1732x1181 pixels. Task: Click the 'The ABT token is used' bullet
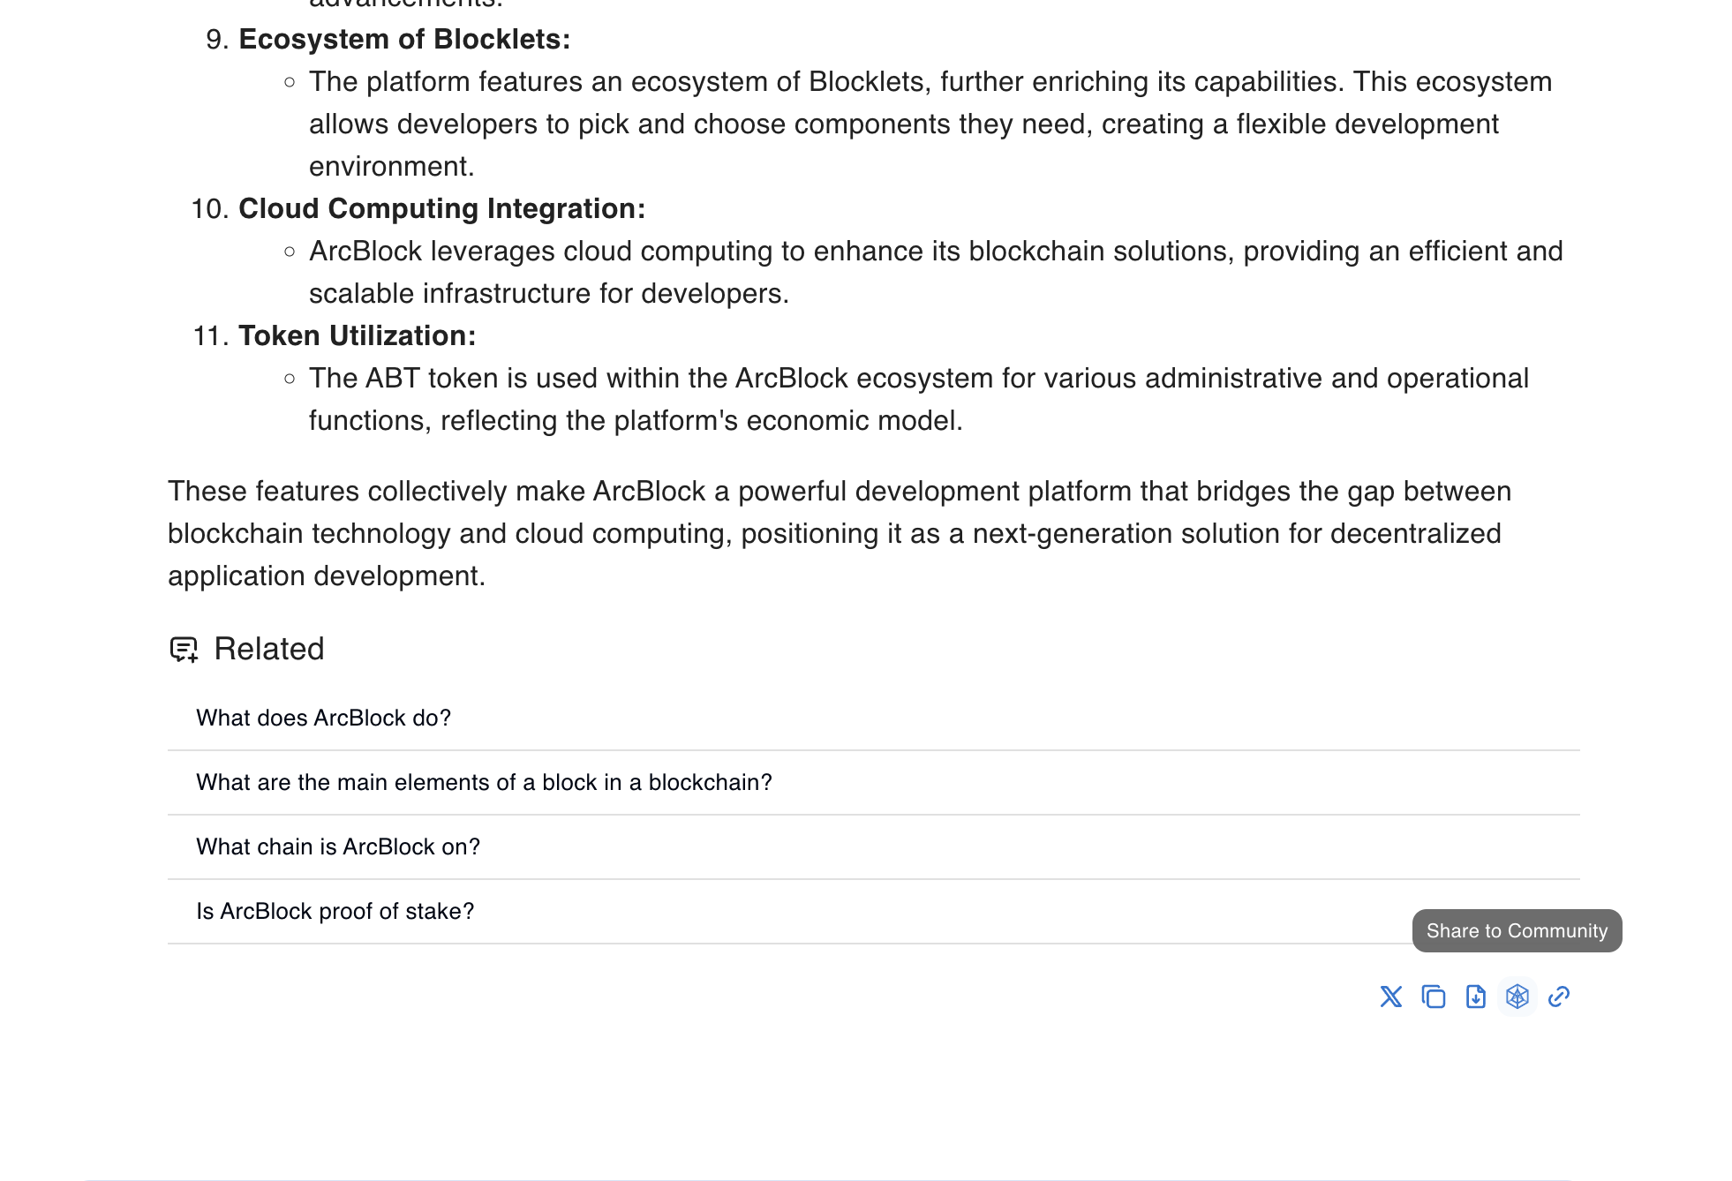tap(918, 399)
